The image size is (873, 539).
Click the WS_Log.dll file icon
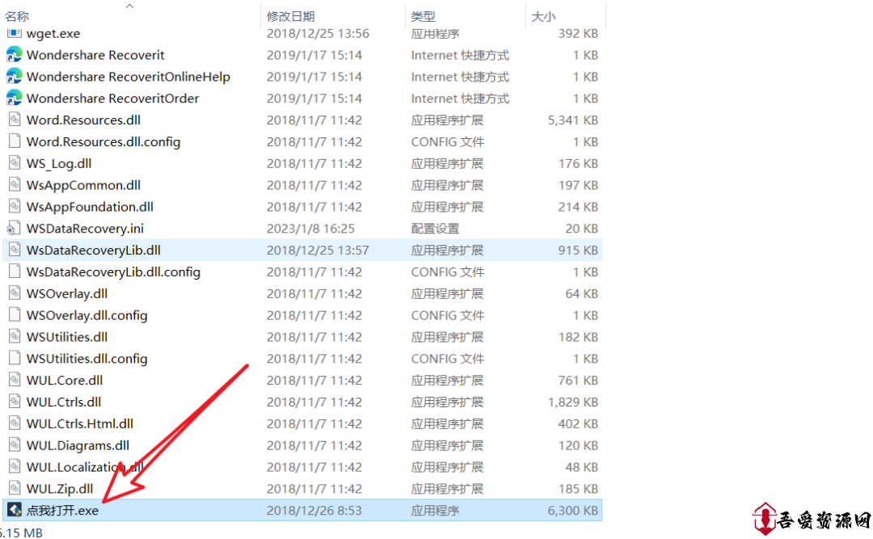(x=15, y=163)
